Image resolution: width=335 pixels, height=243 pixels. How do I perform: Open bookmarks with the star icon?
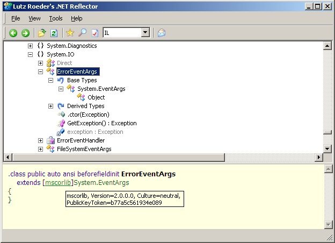(70, 33)
